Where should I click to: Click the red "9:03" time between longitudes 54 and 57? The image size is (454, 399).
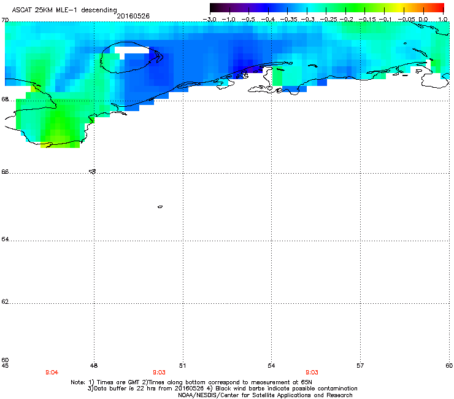pos(312,373)
